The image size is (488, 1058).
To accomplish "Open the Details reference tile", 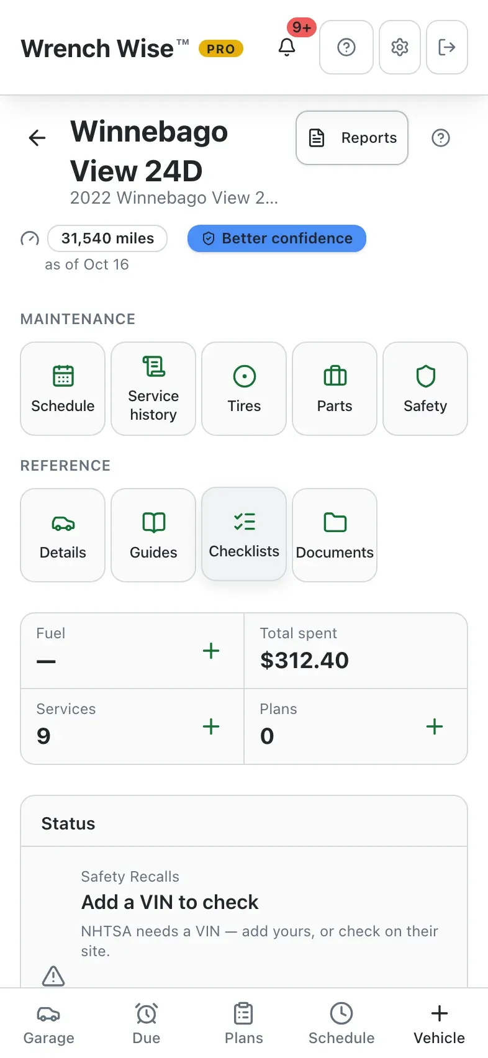I will pos(63,535).
